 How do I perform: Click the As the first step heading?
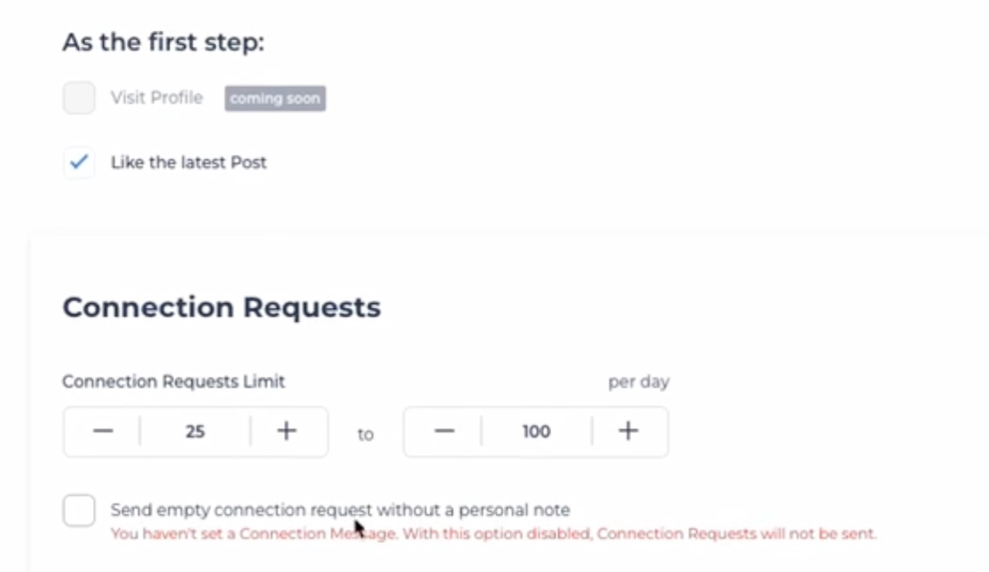(x=164, y=42)
